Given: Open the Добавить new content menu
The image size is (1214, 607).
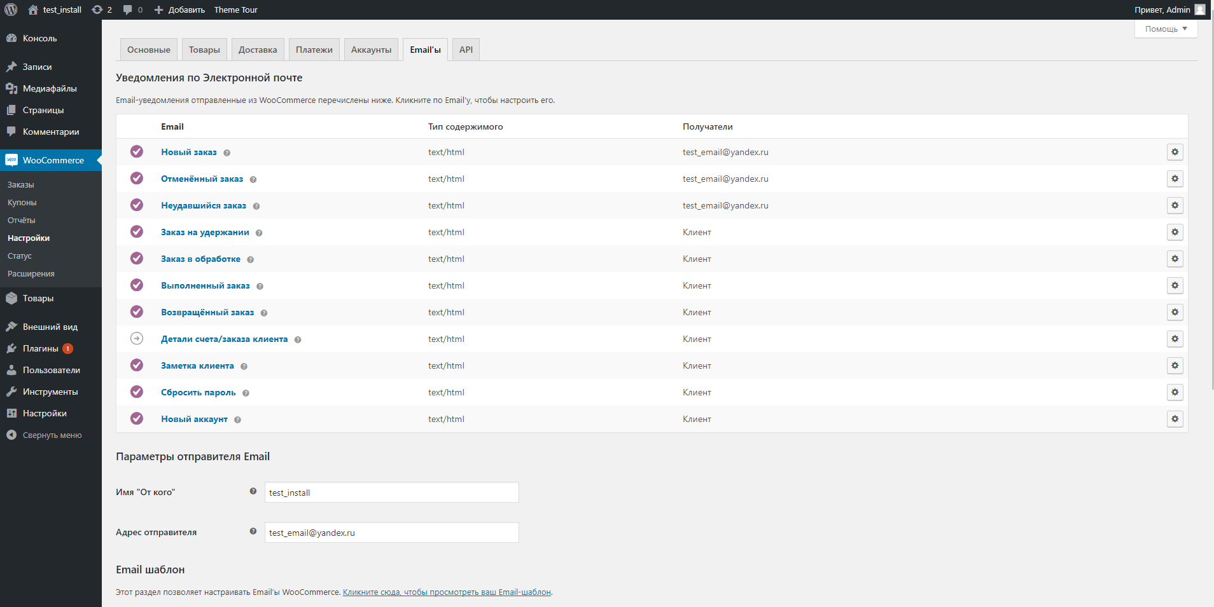Looking at the screenshot, I should point(179,10).
